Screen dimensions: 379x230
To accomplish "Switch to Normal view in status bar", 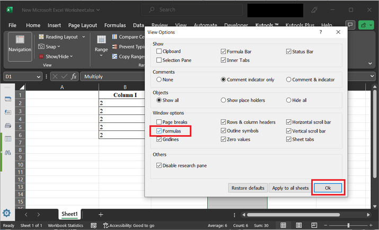I will pyautogui.click(x=283, y=225).
